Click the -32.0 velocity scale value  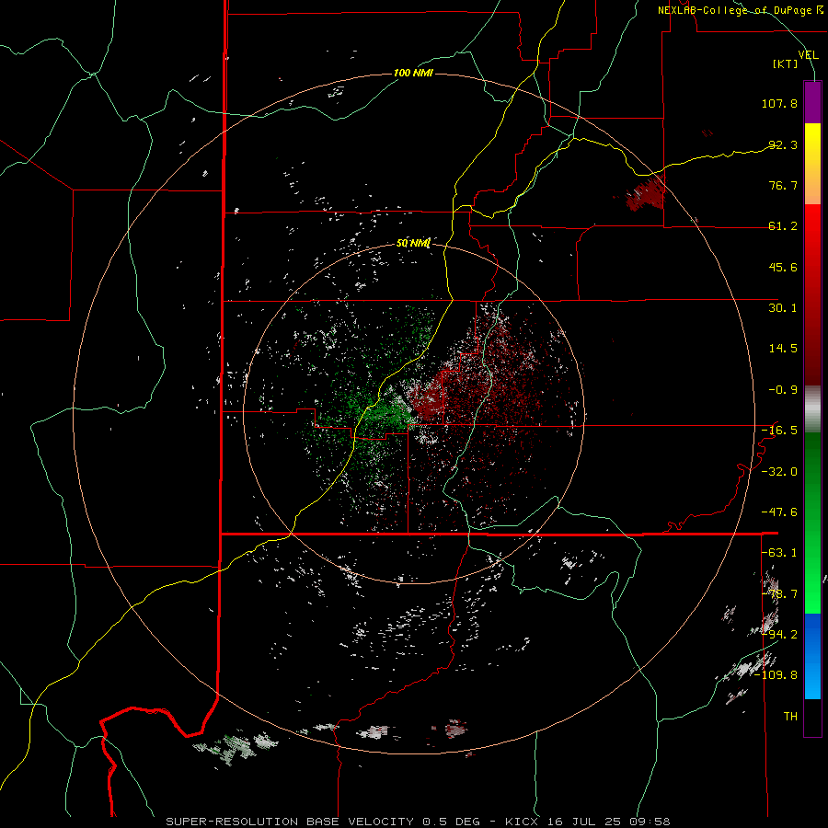pyautogui.click(x=779, y=472)
